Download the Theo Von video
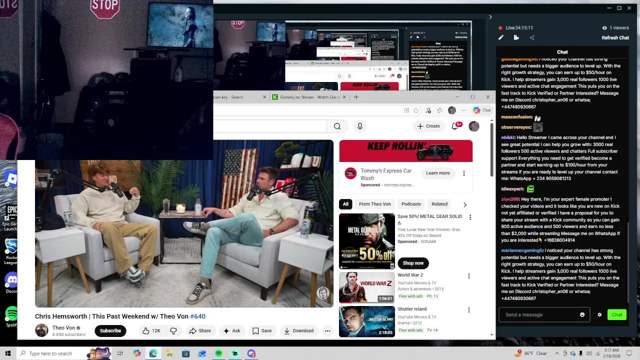This screenshot has width=640, height=360. [x=298, y=330]
